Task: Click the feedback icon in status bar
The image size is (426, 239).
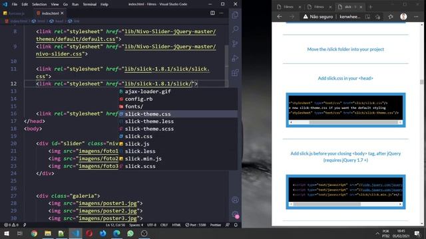Action: coord(228,225)
